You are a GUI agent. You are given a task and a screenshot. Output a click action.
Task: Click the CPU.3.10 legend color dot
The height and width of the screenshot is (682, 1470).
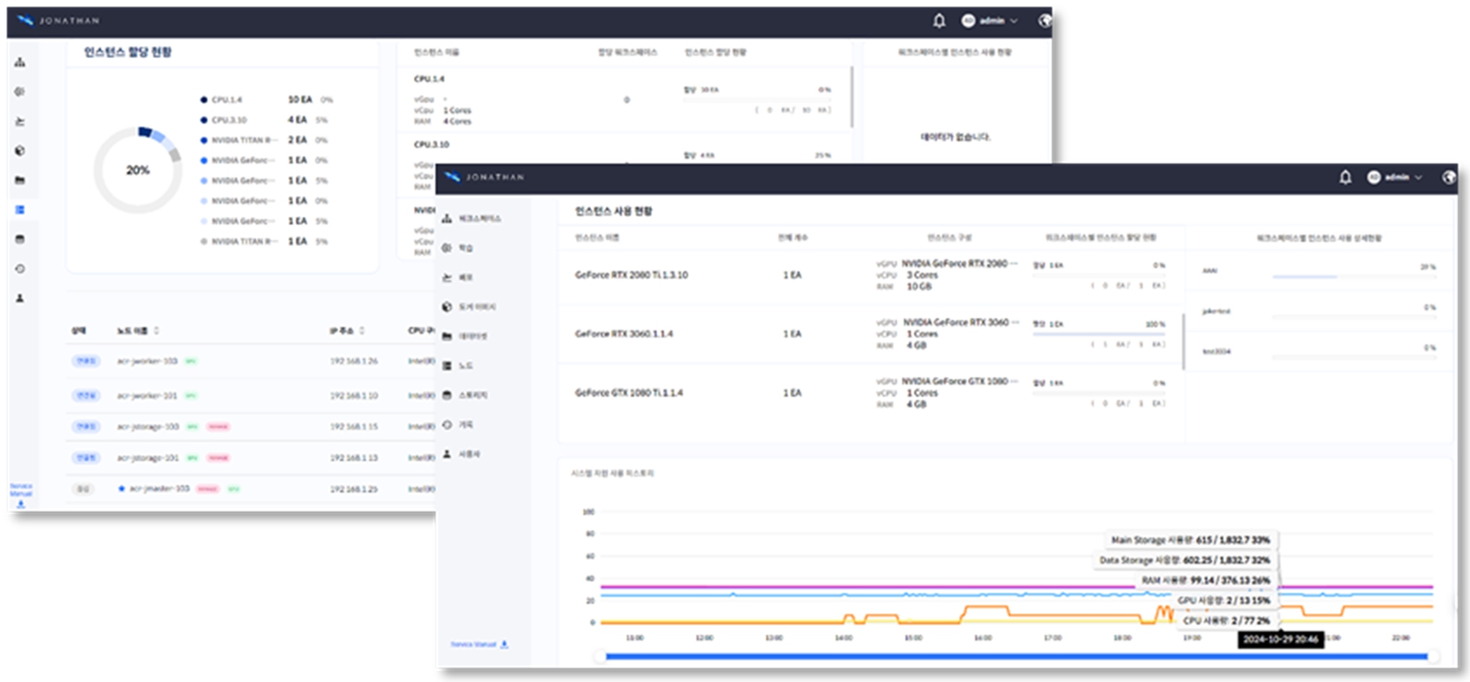click(x=204, y=120)
